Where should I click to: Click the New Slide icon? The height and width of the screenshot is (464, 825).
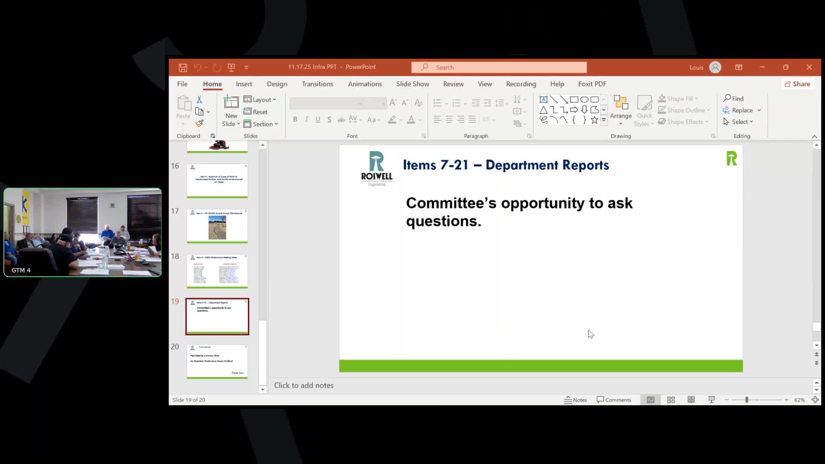231,102
